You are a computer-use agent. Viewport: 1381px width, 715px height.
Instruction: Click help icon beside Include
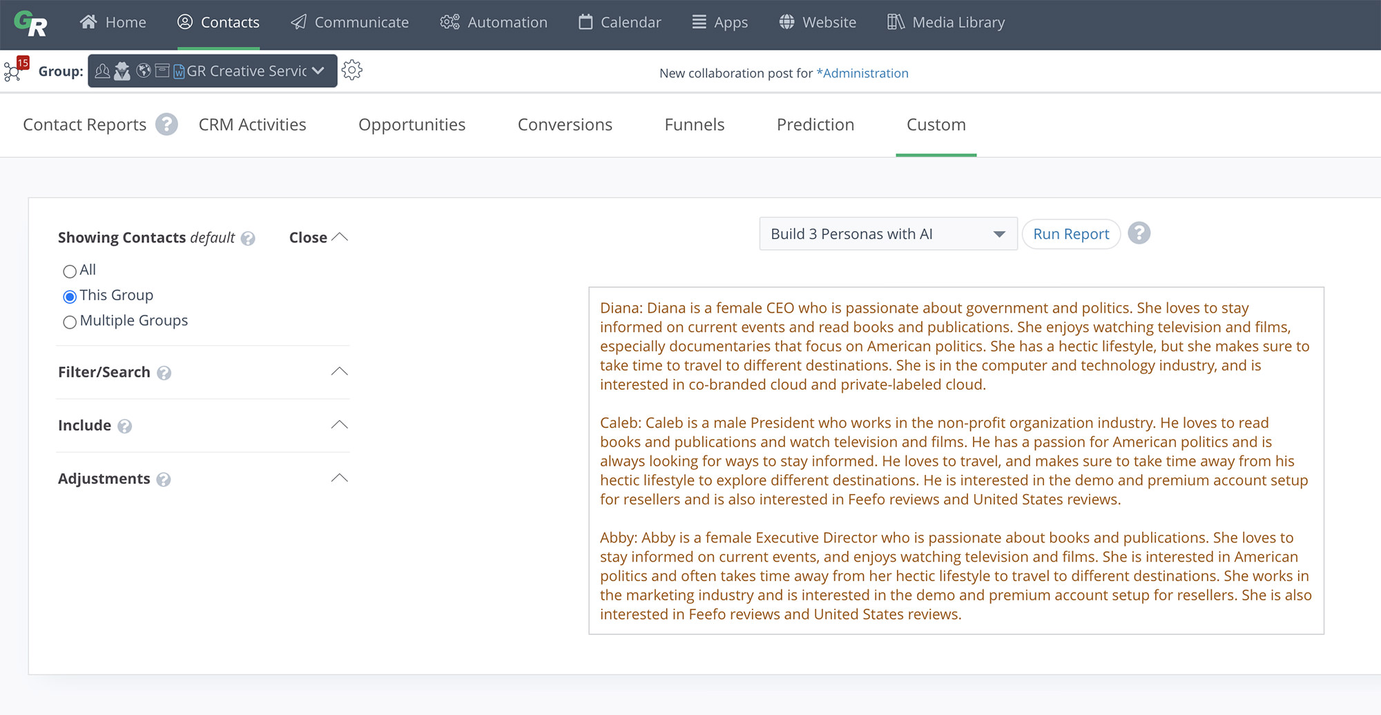124,427
